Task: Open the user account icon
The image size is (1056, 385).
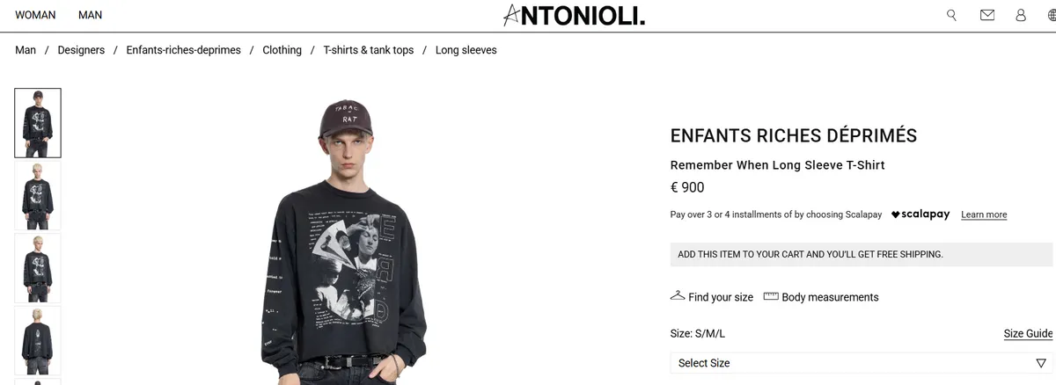Action: pos(1021,15)
